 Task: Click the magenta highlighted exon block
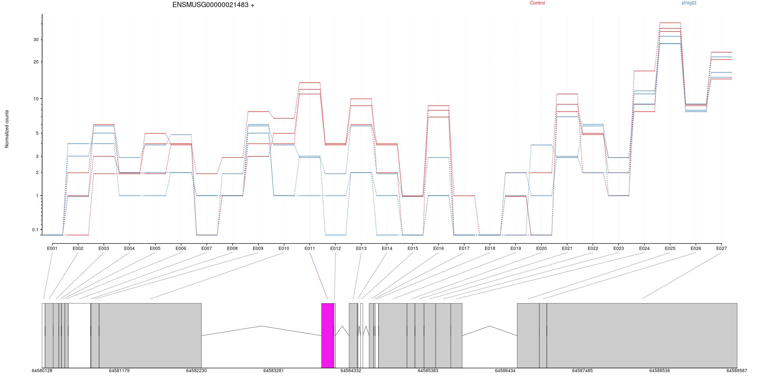[x=327, y=335]
